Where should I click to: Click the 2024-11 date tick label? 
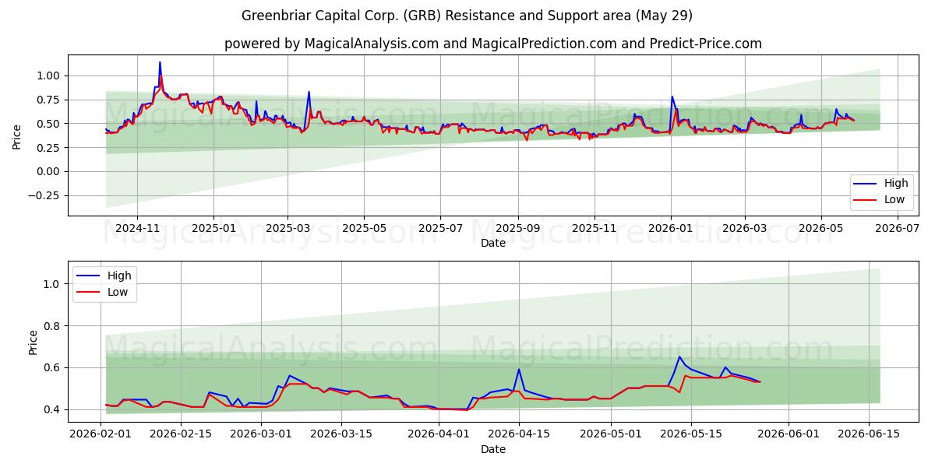(137, 228)
